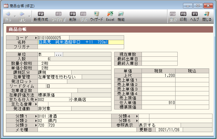Click the F2 新規作成 toolbar icon

point(41,17)
